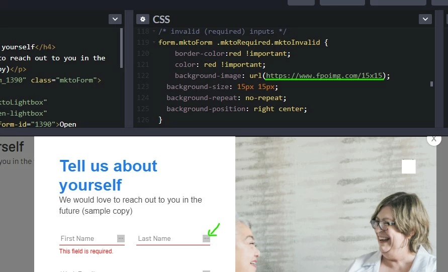Viewport: 448px width, 272px height.
Task: Collapse the rule fold arrow at line 119
Action: pos(154,42)
